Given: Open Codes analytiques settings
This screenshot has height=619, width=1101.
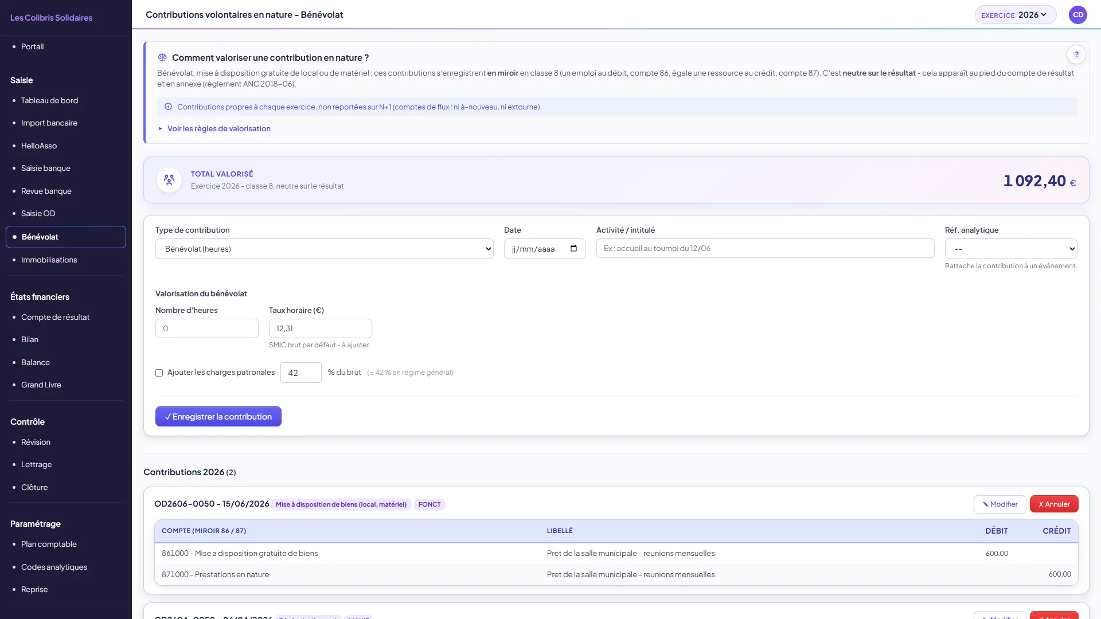Looking at the screenshot, I should point(54,567).
